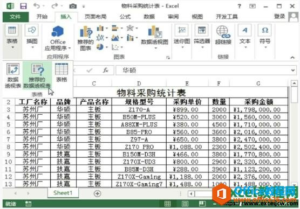The width and height of the screenshot is (300, 209).
Task: Collapse the ribbon with the chevron
Action: pos(292,57)
